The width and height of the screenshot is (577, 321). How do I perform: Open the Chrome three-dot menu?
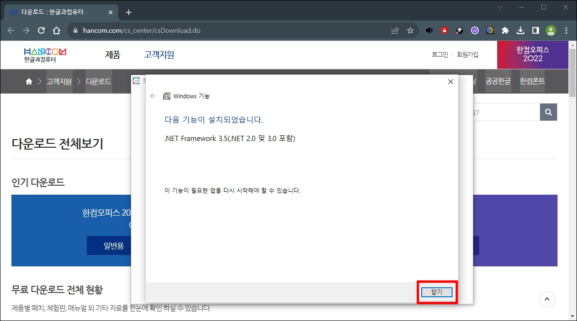click(566, 30)
